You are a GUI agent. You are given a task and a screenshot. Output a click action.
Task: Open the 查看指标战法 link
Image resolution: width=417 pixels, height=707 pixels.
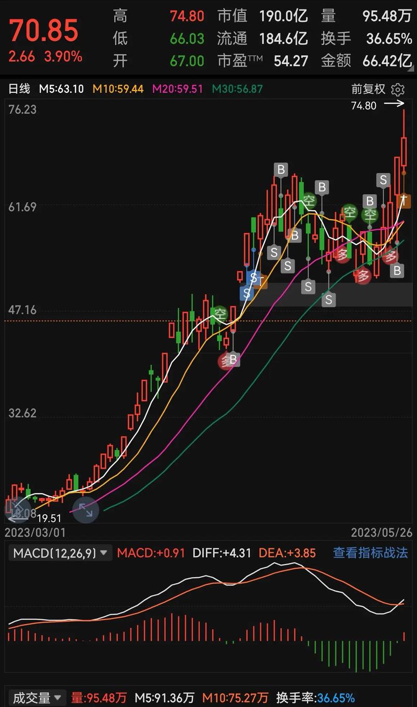tap(370, 553)
